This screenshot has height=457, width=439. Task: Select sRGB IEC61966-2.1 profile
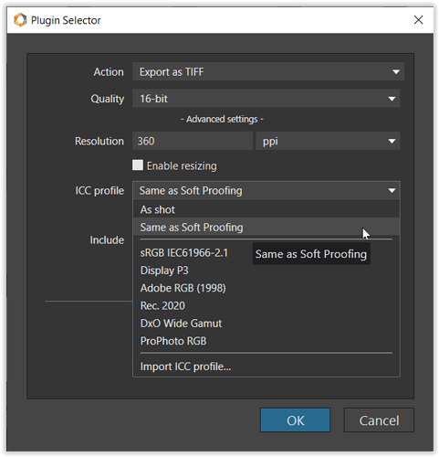point(184,253)
